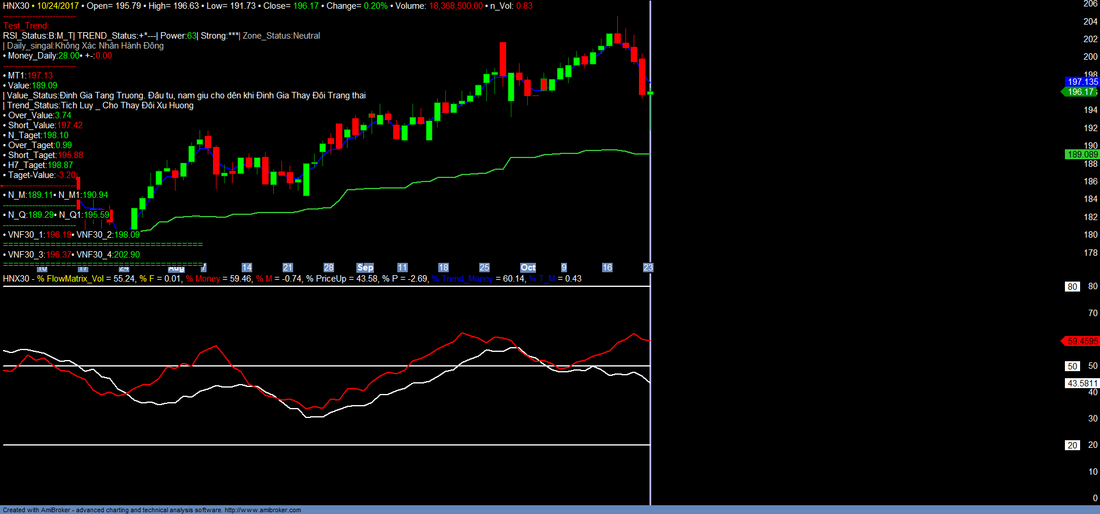Click the date 16 marker on time axis
1100x514 pixels.
pyautogui.click(x=607, y=268)
